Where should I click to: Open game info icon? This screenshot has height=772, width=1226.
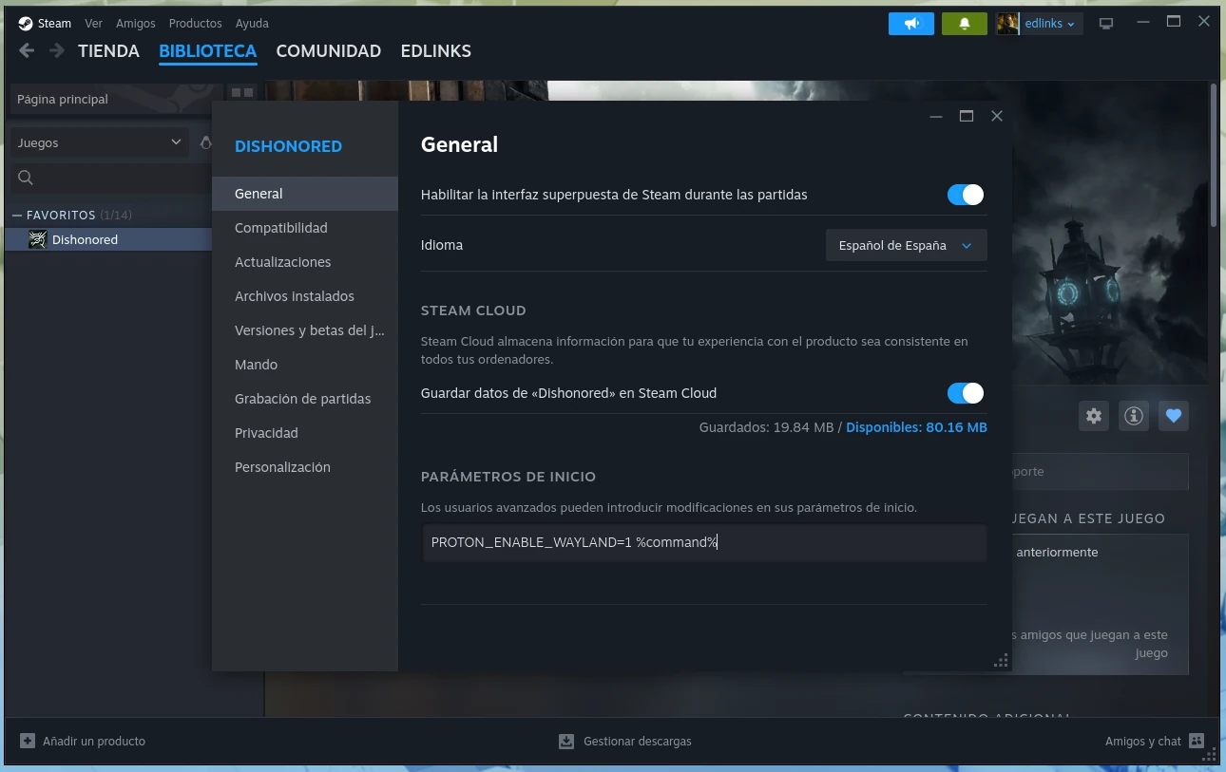[1134, 415]
